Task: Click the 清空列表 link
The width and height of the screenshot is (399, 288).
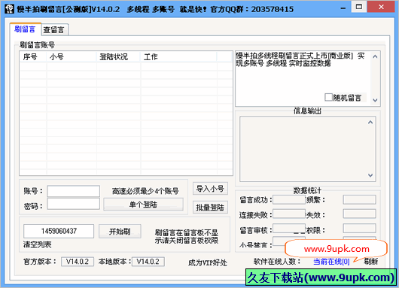Action: coord(38,244)
